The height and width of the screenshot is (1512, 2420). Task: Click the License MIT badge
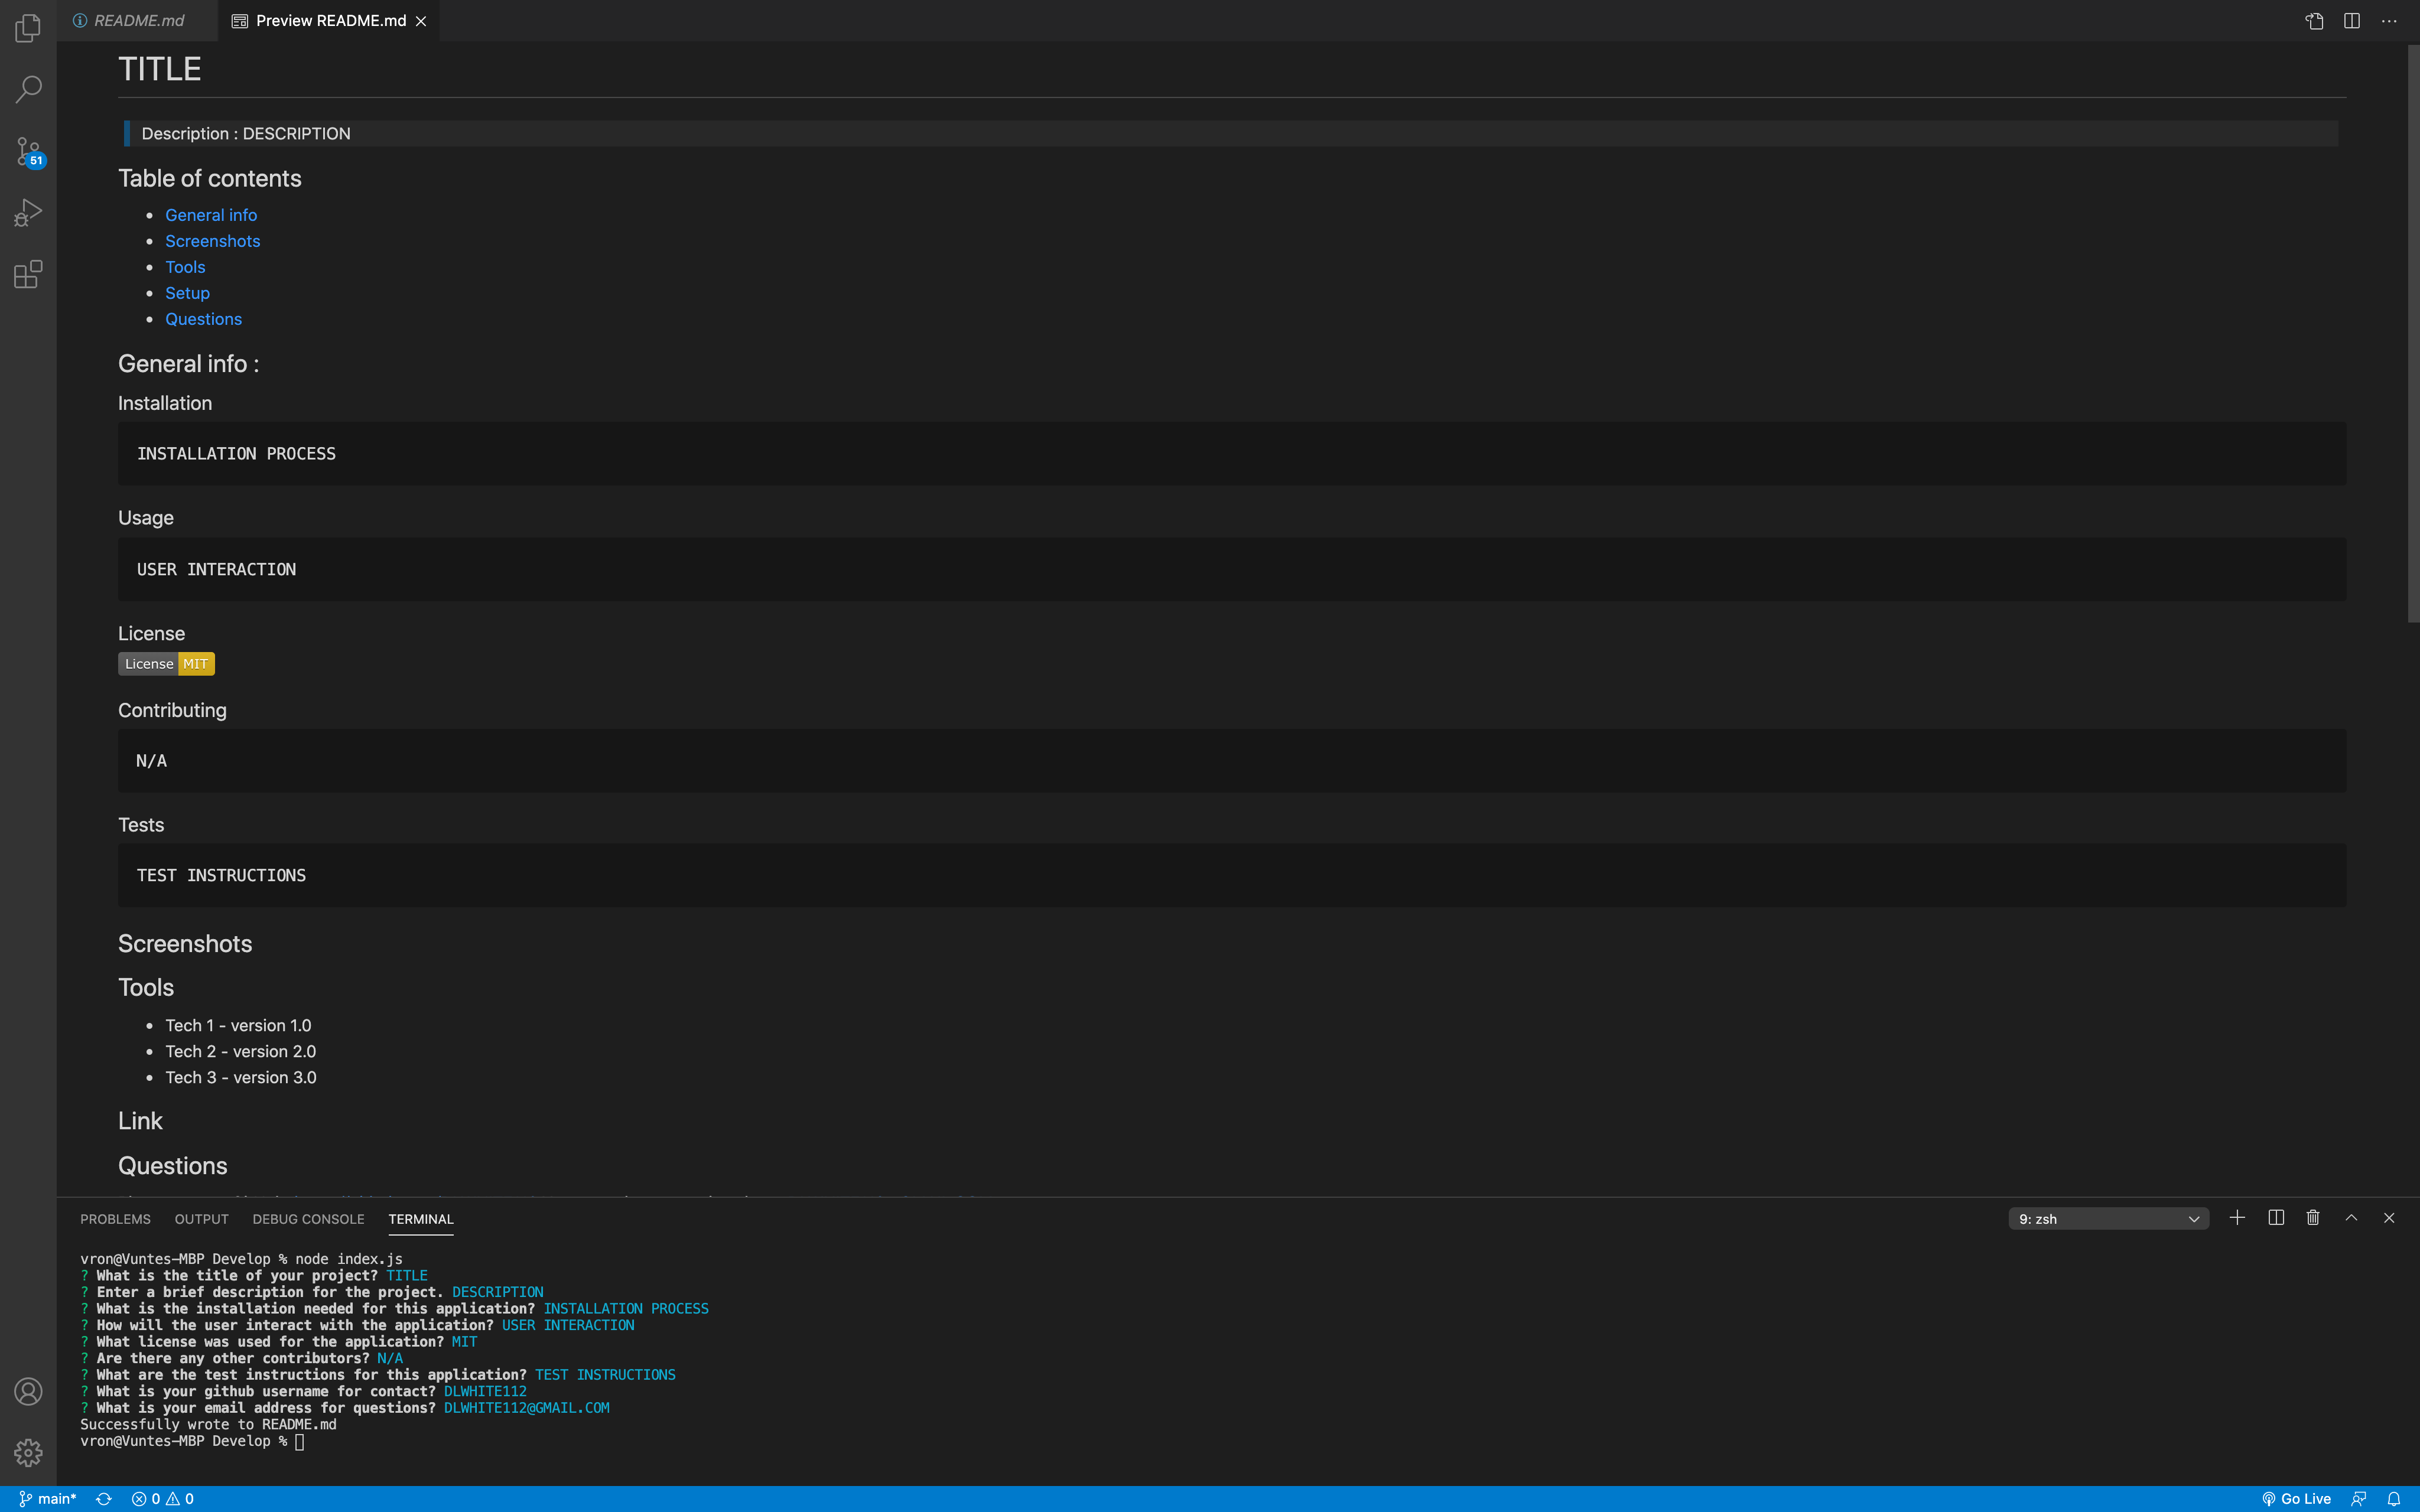pyautogui.click(x=166, y=664)
